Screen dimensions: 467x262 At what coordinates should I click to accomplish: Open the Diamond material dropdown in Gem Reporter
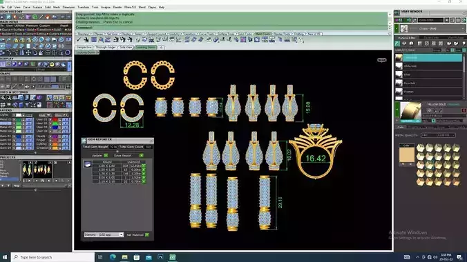click(104, 234)
